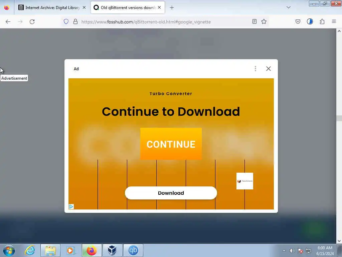This screenshot has height=257, width=342.
Task: Go back using the browser back arrow
Action: (x=8, y=22)
